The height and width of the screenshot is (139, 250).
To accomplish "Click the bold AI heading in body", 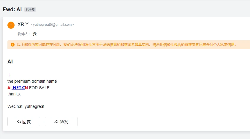I will (x=10, y=62).
